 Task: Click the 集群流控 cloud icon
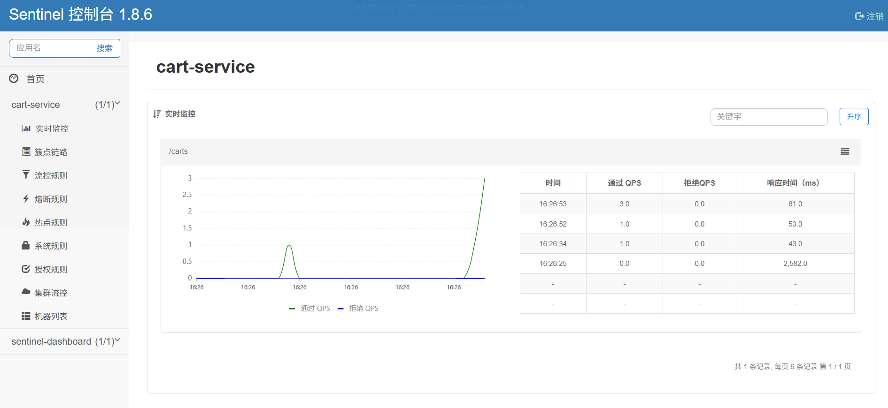click(26, 292)
